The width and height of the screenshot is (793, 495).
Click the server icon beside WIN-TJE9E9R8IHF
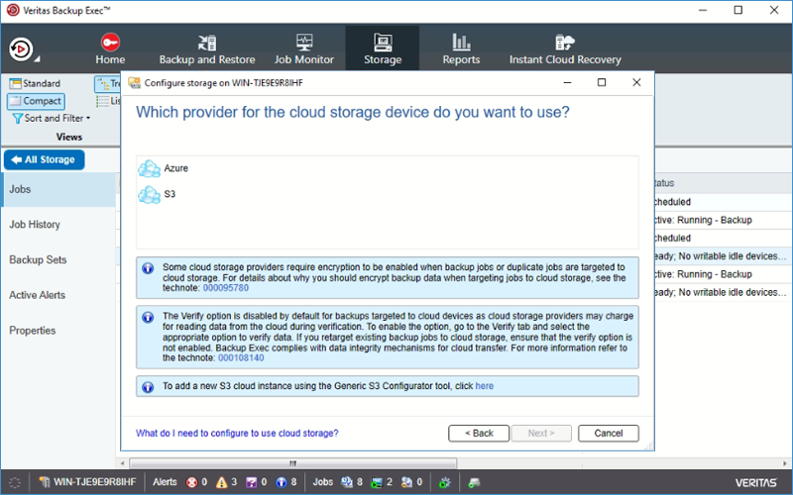[45, 482]
